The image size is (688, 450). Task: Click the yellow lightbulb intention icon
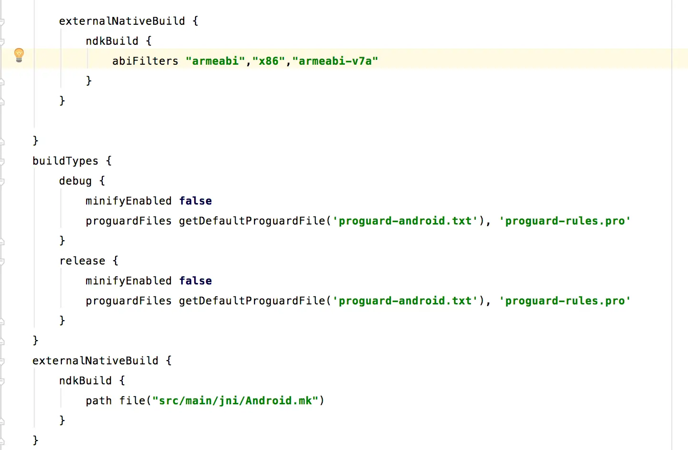click(x=19, y=55)
